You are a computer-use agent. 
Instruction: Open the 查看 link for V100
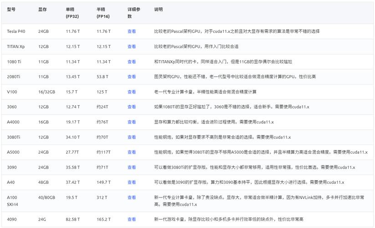pos(132,92)
